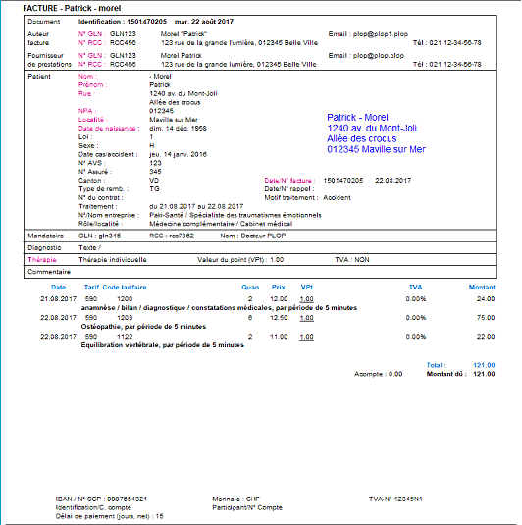Screen dimensions: 522x525
Task: Click IBAN / N° CCP : 0987654321
Action: pyautogui.click(x=101, y=499)
